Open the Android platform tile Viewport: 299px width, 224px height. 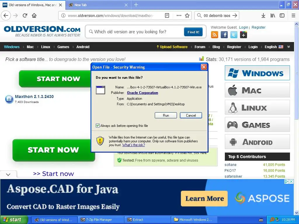257,142
